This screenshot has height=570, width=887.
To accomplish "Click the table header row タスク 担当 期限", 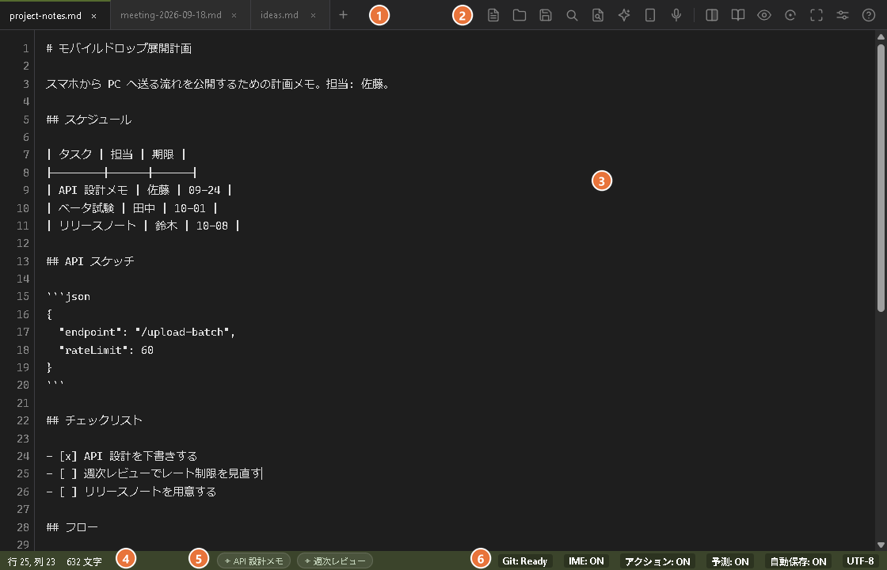I will coord(116,154).
